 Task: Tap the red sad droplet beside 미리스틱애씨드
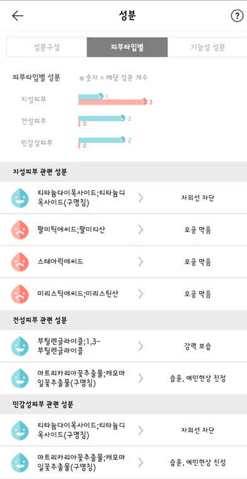[x=20, y=294]
